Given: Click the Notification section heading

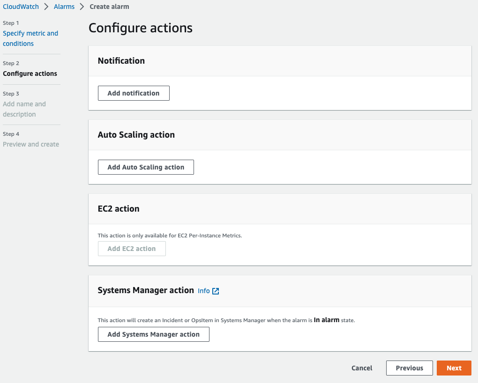Looking at the screenshot, I should point(121,61).
